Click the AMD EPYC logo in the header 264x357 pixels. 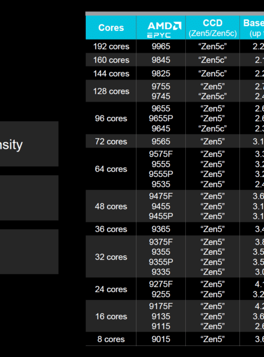(x=164, y=30)
